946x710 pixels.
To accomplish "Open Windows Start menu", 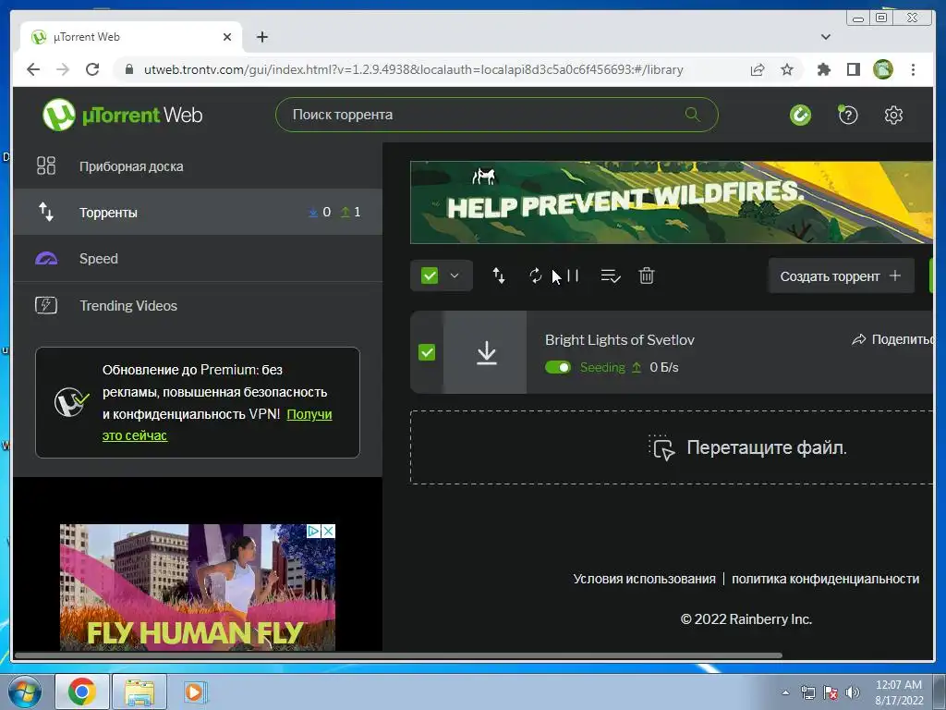I will click(x=25, y=692).
